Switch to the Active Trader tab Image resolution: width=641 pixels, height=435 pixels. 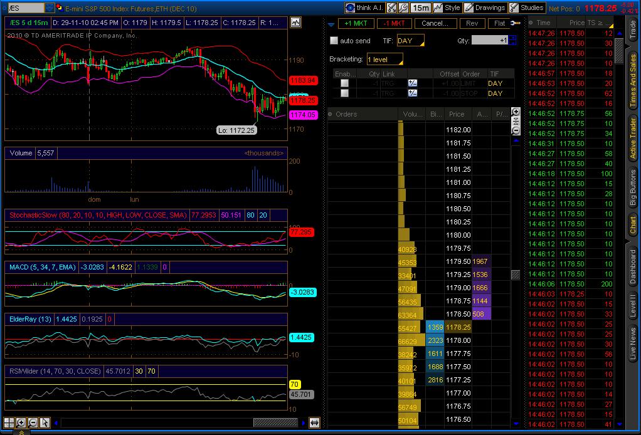coord(633,138)
